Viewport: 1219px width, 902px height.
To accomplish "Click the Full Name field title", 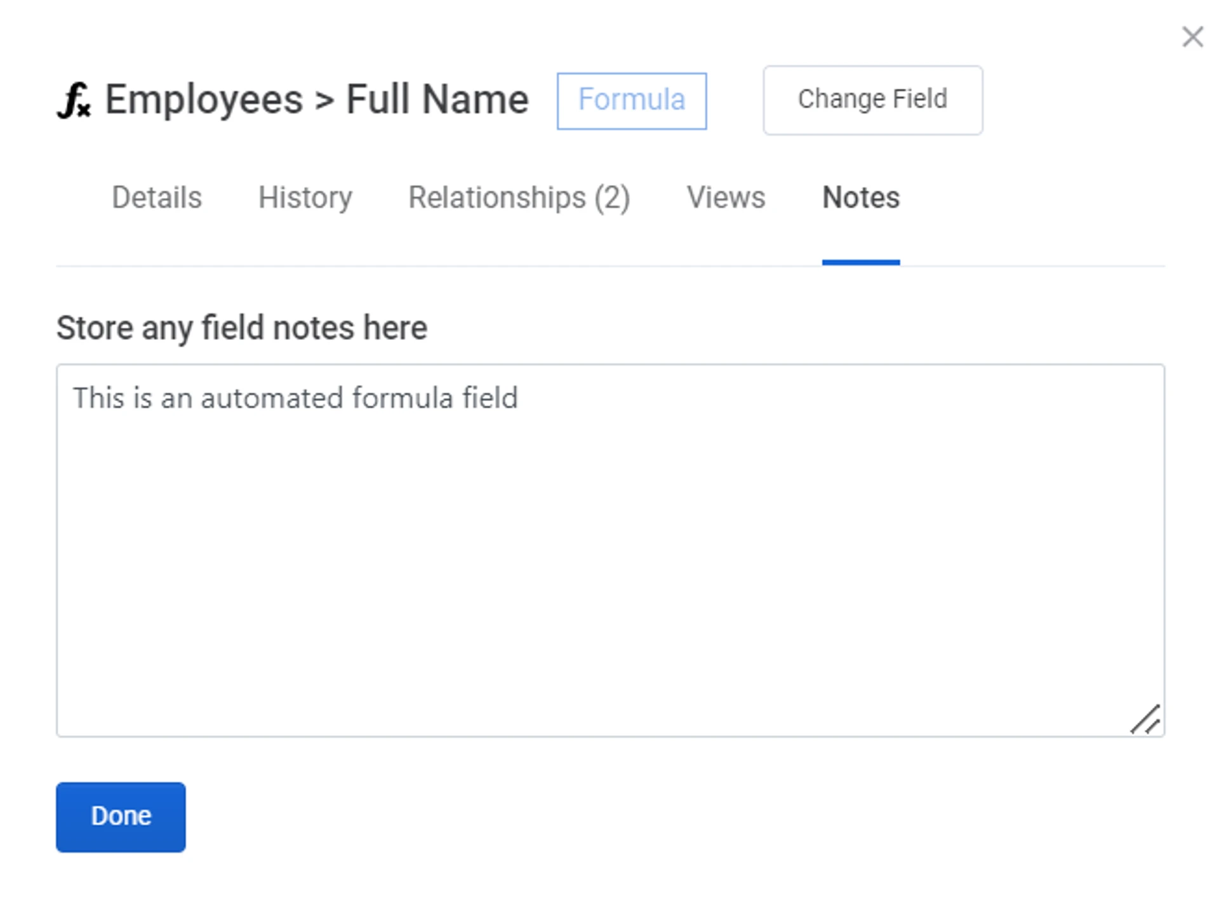I will pyautogui.click(x=437, y=100).
